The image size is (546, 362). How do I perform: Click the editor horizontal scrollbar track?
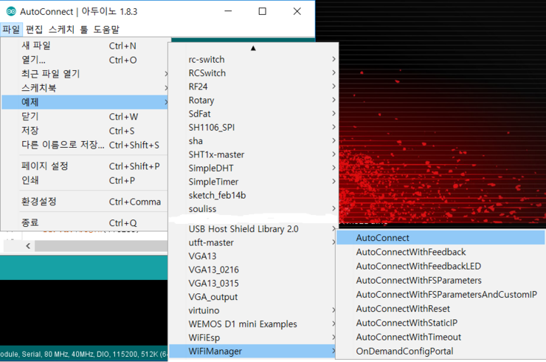point(101,246)
